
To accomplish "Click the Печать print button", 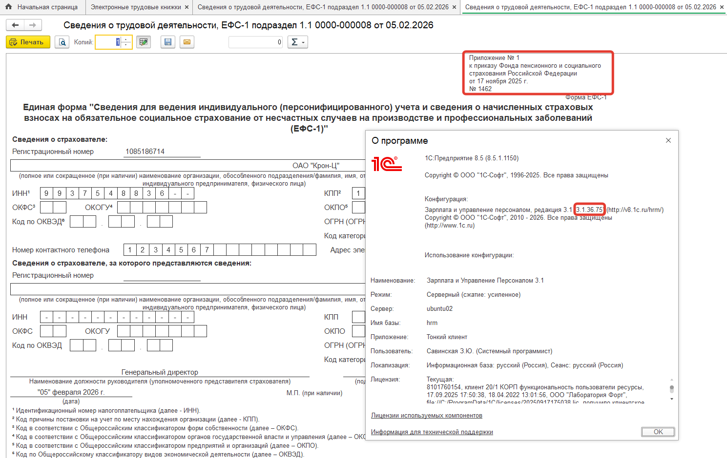I will coord(28,42).
